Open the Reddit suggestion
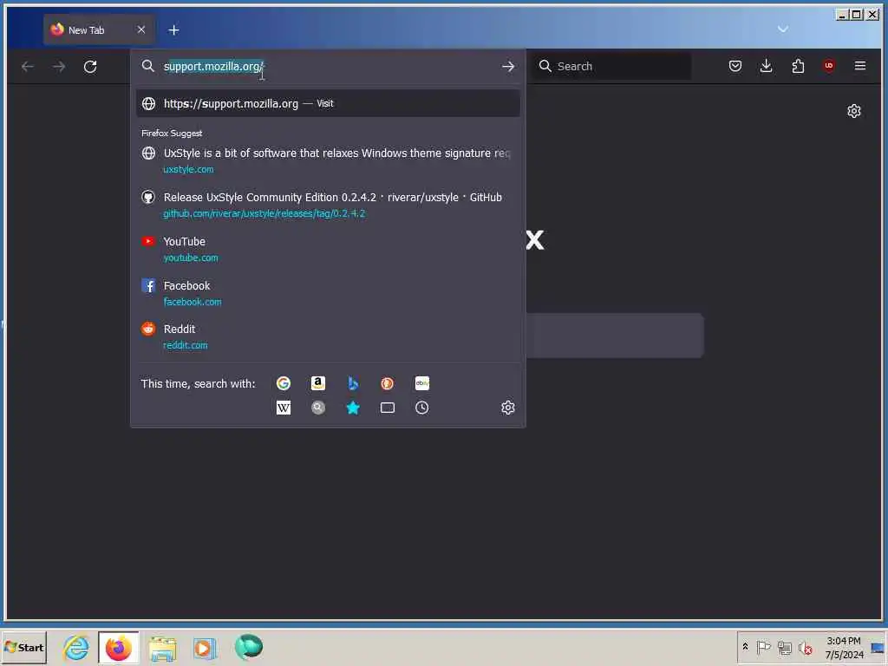888x666 pixels. (328, 336)
